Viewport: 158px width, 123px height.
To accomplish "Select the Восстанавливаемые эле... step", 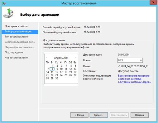I will pos(20,42).
